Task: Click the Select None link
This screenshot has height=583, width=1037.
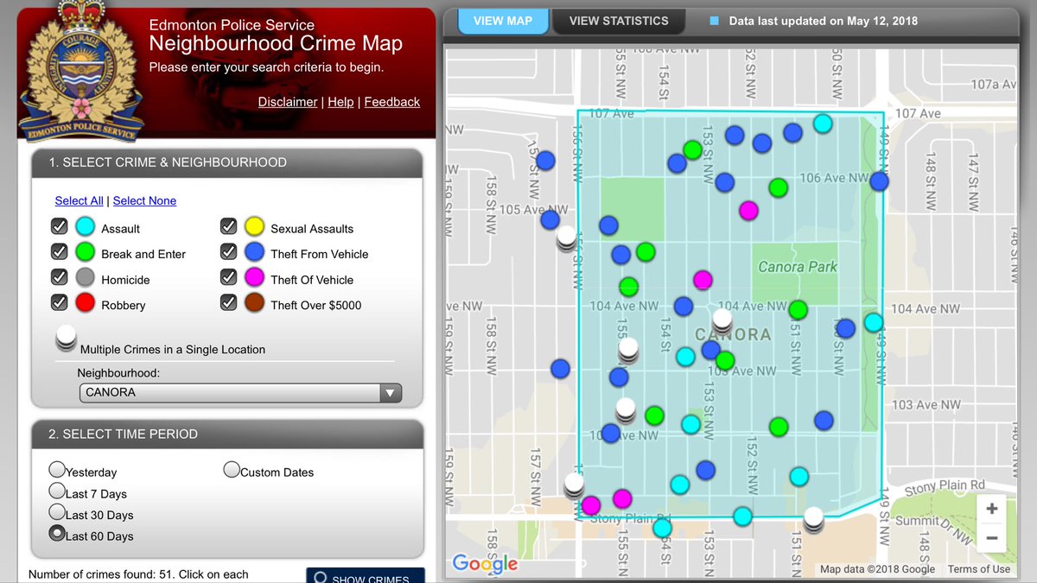Action: [x=144, y=200]
